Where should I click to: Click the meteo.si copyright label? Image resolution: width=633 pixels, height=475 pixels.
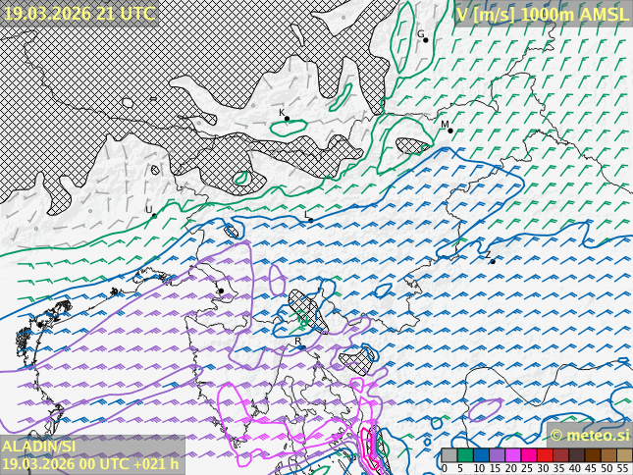[589, 435]
